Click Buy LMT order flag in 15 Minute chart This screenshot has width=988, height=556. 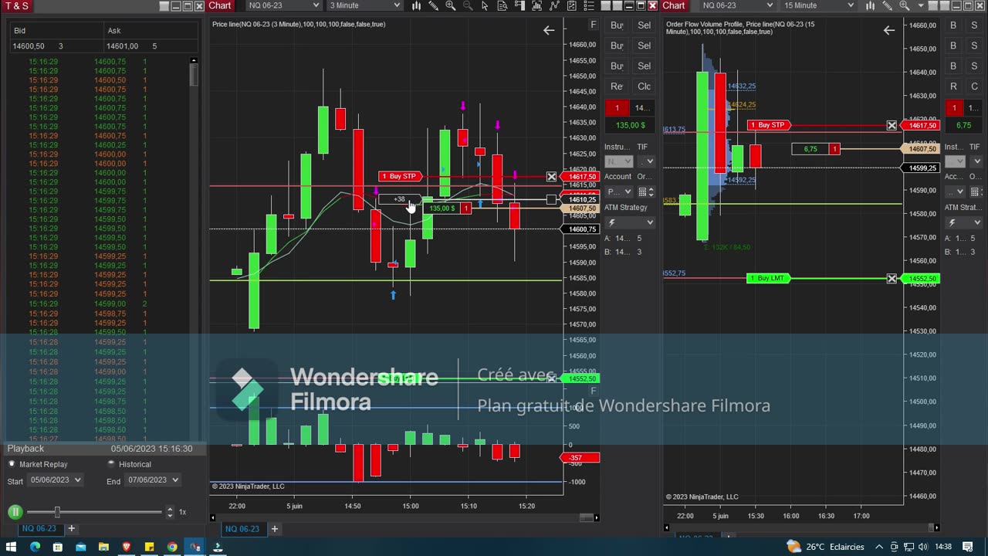tap(768, 278)
